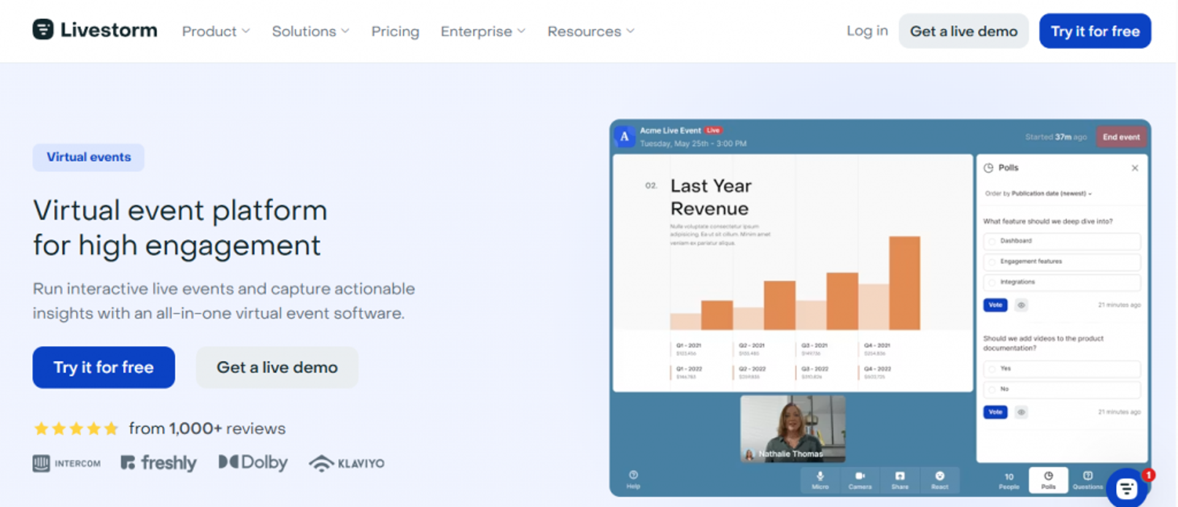
Task: Select the Dashboard poll option
Action: coord(1062,241)
